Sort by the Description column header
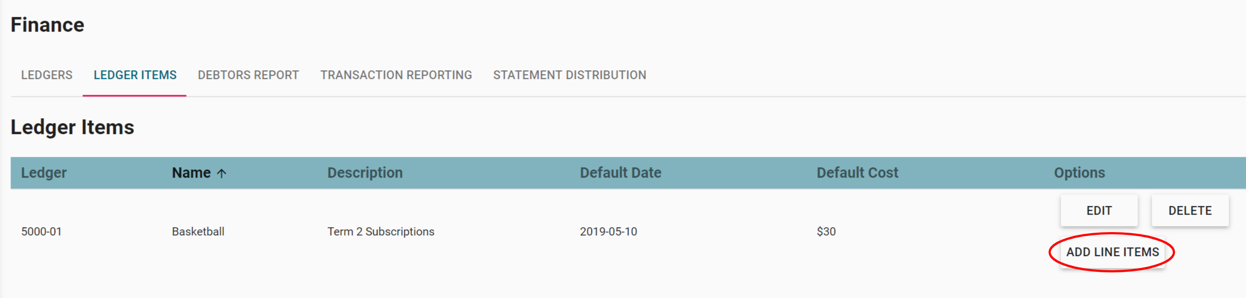This screenshot has height=298, width=1246. pos(365,173)
